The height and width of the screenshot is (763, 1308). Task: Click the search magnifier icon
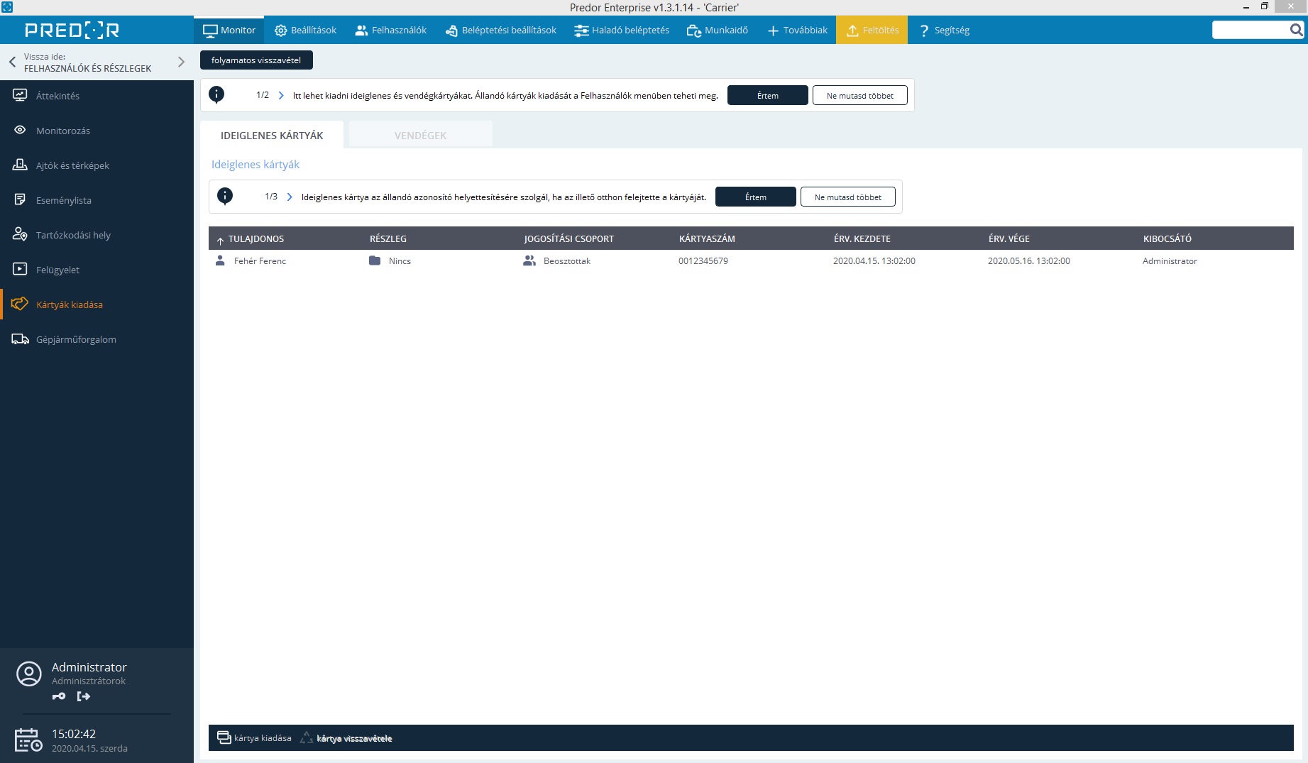coord(1296,30)
